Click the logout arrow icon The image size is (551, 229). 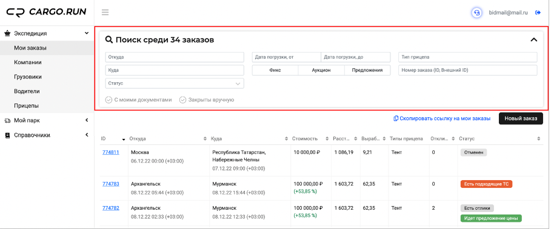[x=538, y=13]
